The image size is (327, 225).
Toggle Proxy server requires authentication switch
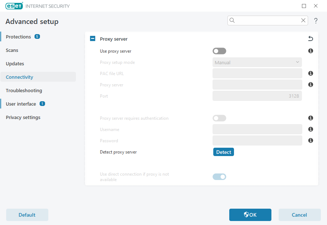tap(219, 118)
